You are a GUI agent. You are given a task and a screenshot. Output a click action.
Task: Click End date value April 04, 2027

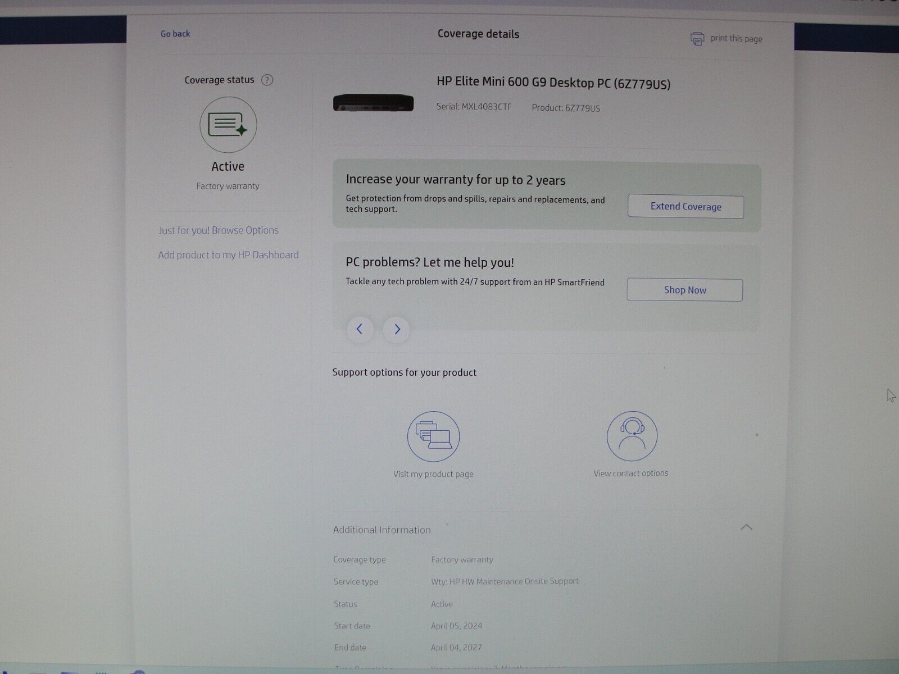click(457, 648)
